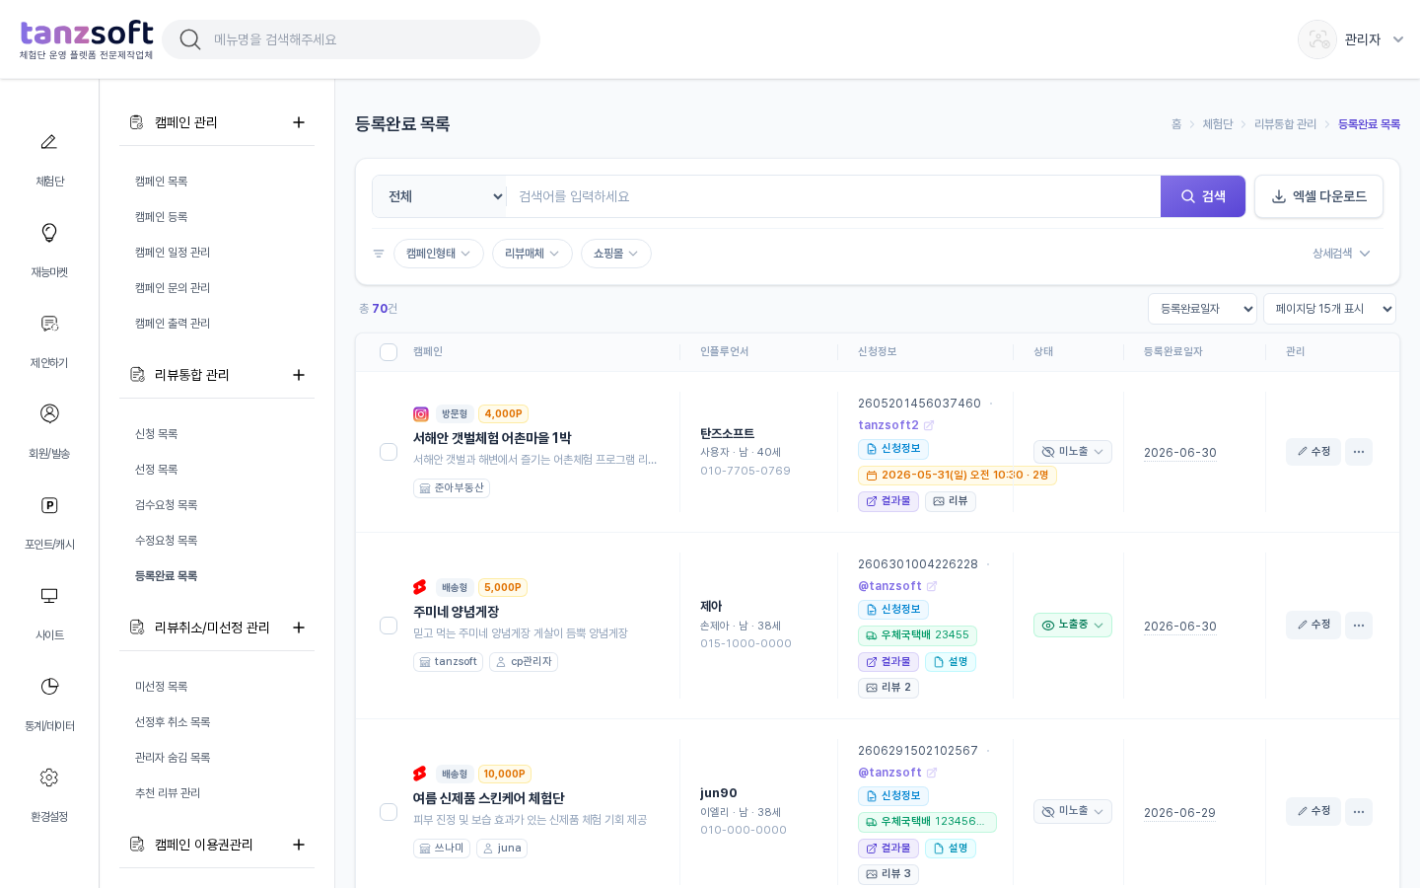1420x888 pixels.
Task: Expand the 상세검색 advanced search
Action: tap(1341, 254)
